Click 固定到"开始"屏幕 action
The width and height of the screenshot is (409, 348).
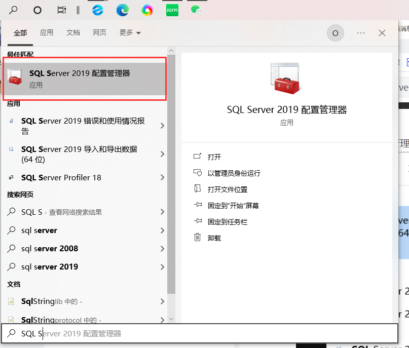[x=233, y=206]
